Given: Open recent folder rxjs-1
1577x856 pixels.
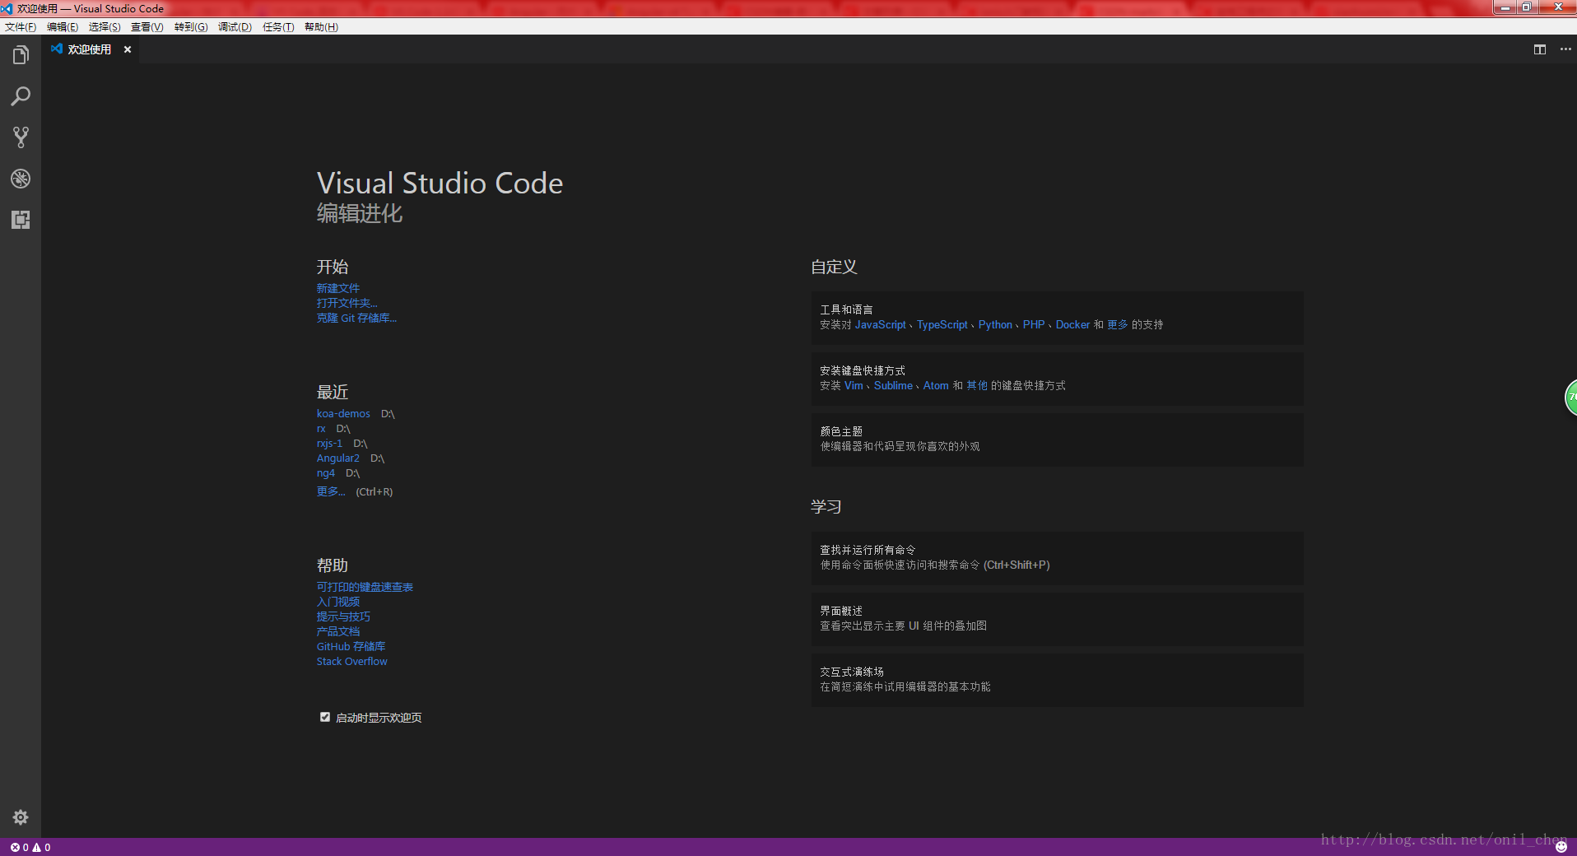Looking at the screenshot, I should coord(329,444).
